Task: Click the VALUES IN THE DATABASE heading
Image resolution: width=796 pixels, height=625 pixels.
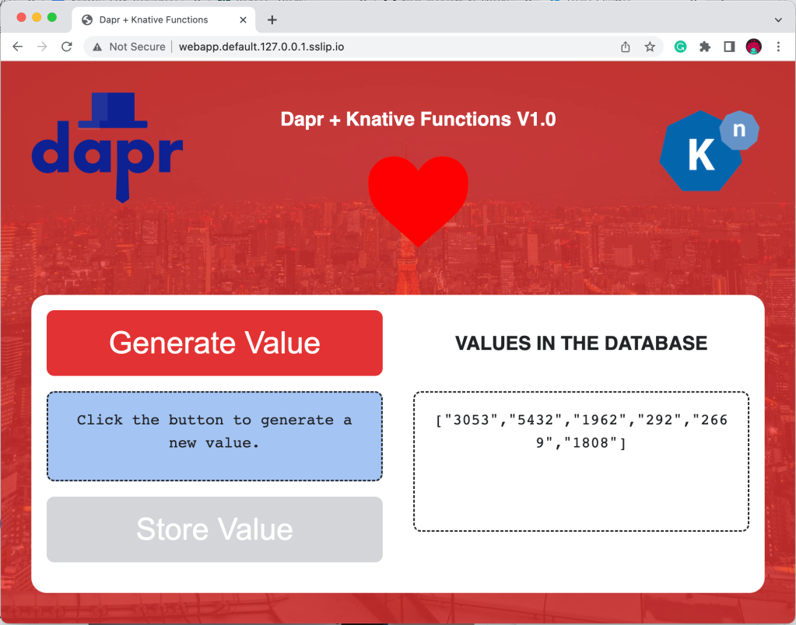Action: point(581,344)
